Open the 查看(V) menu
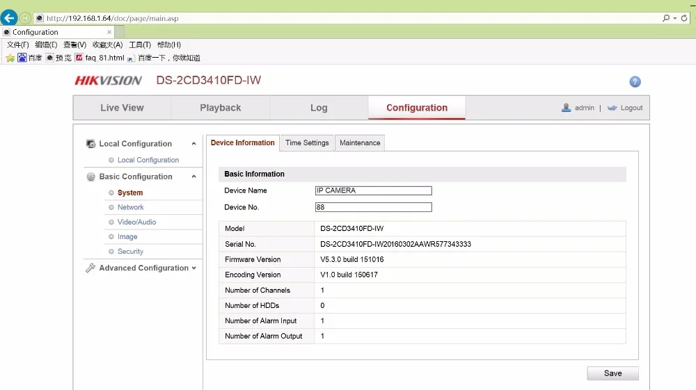Image resolution: width=696 pixels, height=390 pixels. point(74,44)
